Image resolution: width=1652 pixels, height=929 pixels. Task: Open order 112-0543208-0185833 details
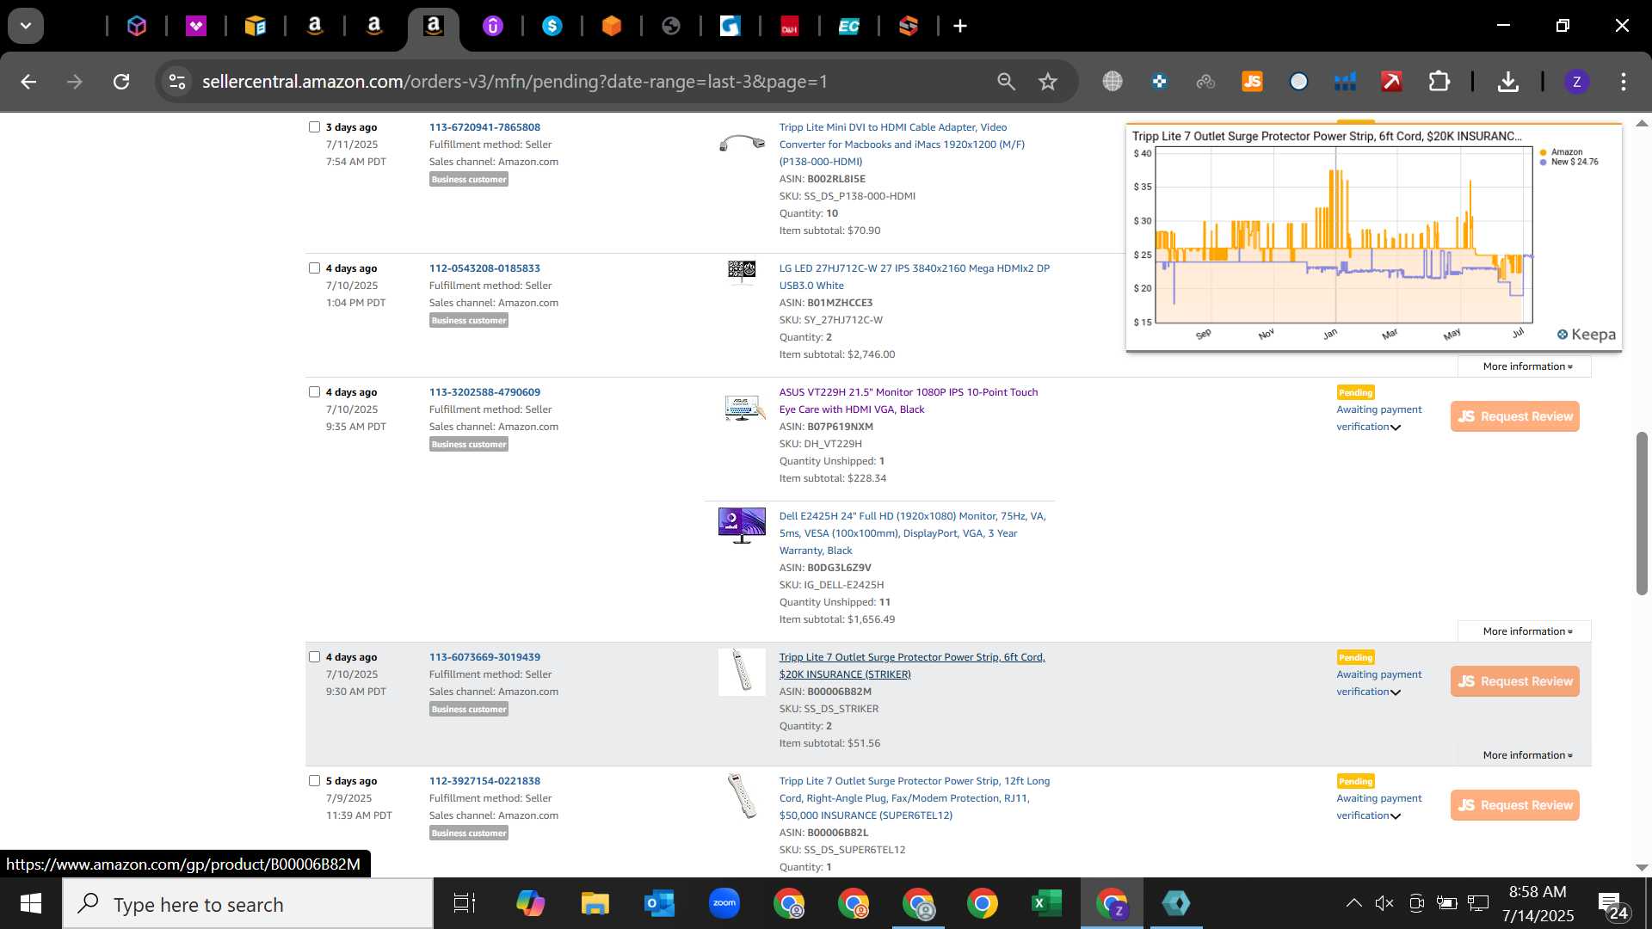[x=484, y=268]
